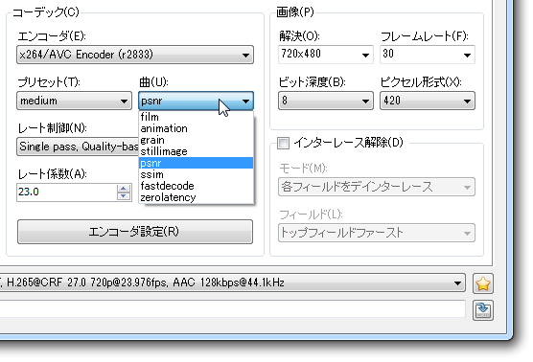Click the disabled フィールド(L) トップフィールドファースト dropdown
Image resolution: width=533 pixels, height=362 pixels.
point(377,233)
